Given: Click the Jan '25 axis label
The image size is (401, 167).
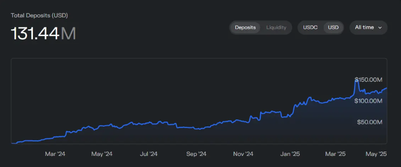Looking at the screenshot, I should [290, 154].
